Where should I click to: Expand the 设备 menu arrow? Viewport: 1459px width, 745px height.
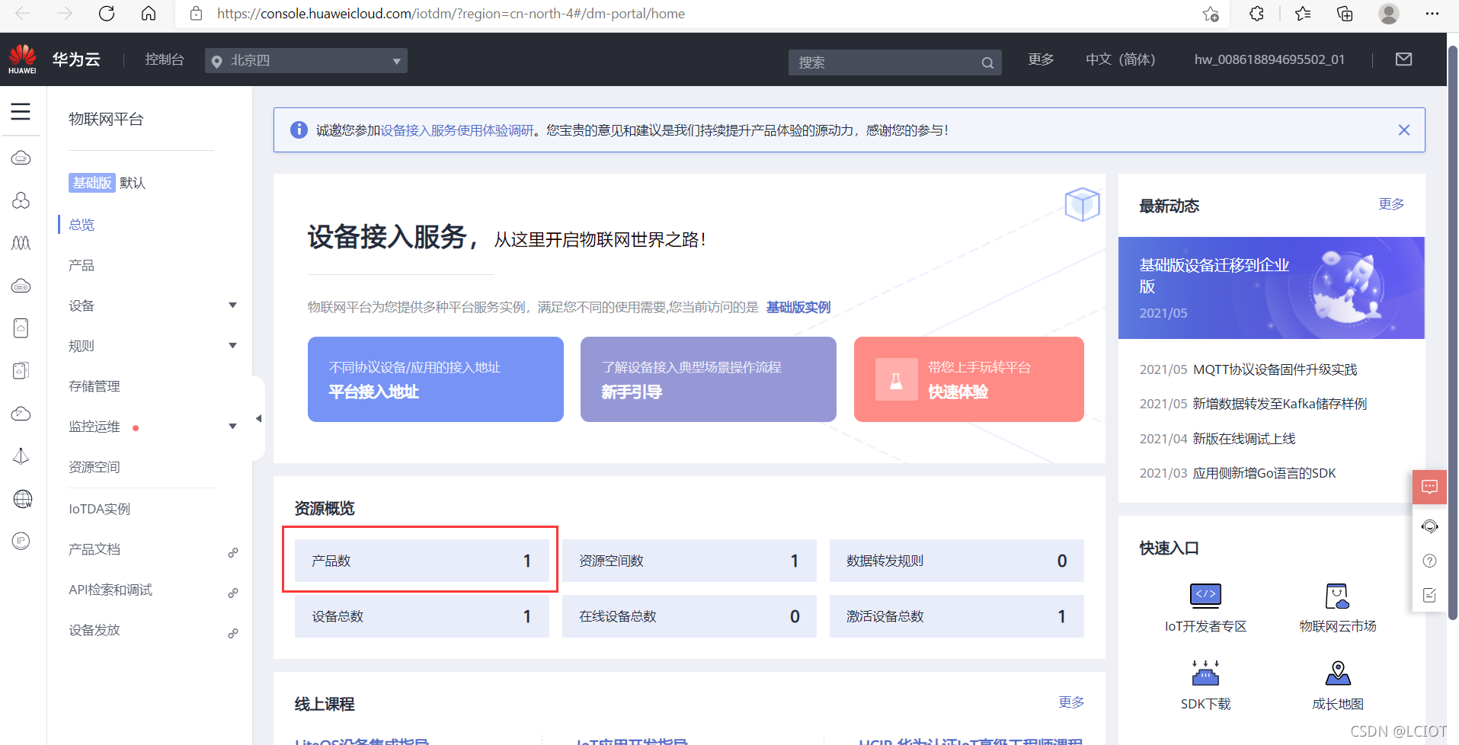tap(233, 305)
